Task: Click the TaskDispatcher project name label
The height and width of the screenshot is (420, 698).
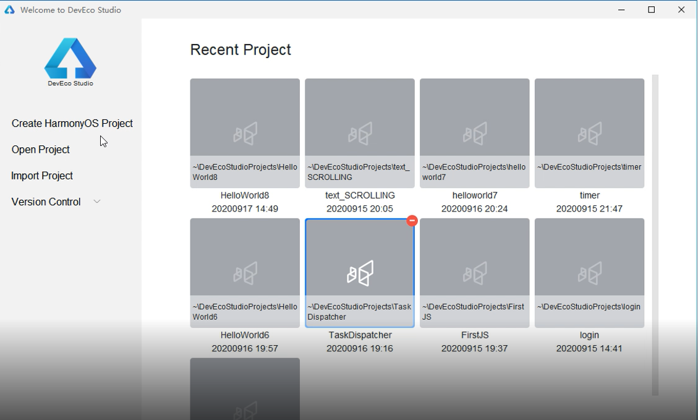Action: [x=360, y=335]
